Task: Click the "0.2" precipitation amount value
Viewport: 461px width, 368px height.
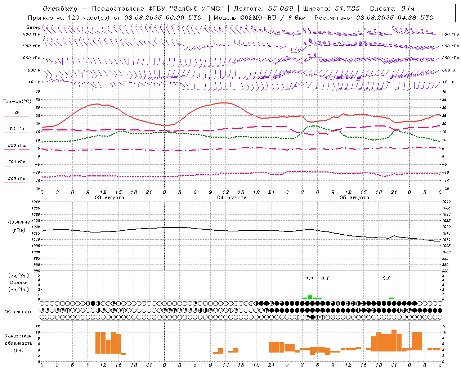Action: [386, 279]
